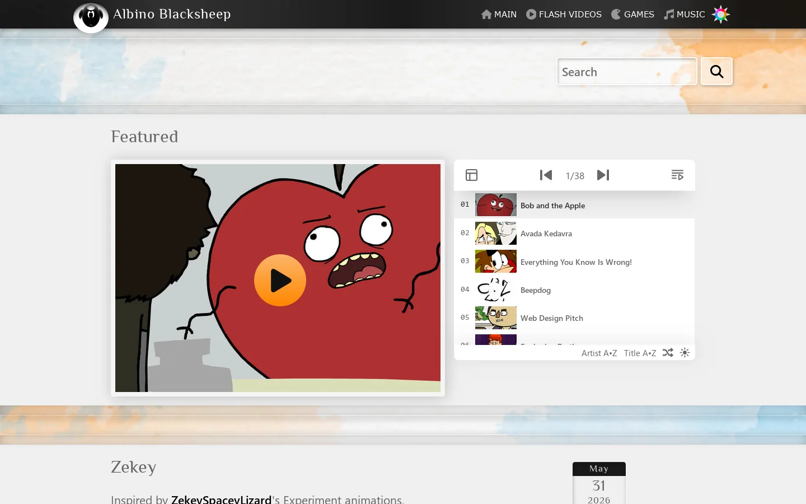Skip to next track in playlist

tap(603, 175)
